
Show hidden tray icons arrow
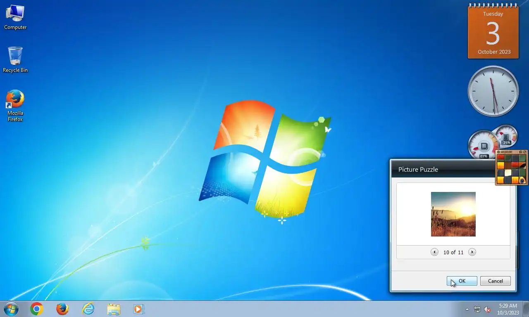(467, 309)
